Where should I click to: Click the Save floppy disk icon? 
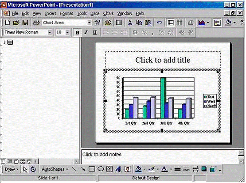coord(25,23)
